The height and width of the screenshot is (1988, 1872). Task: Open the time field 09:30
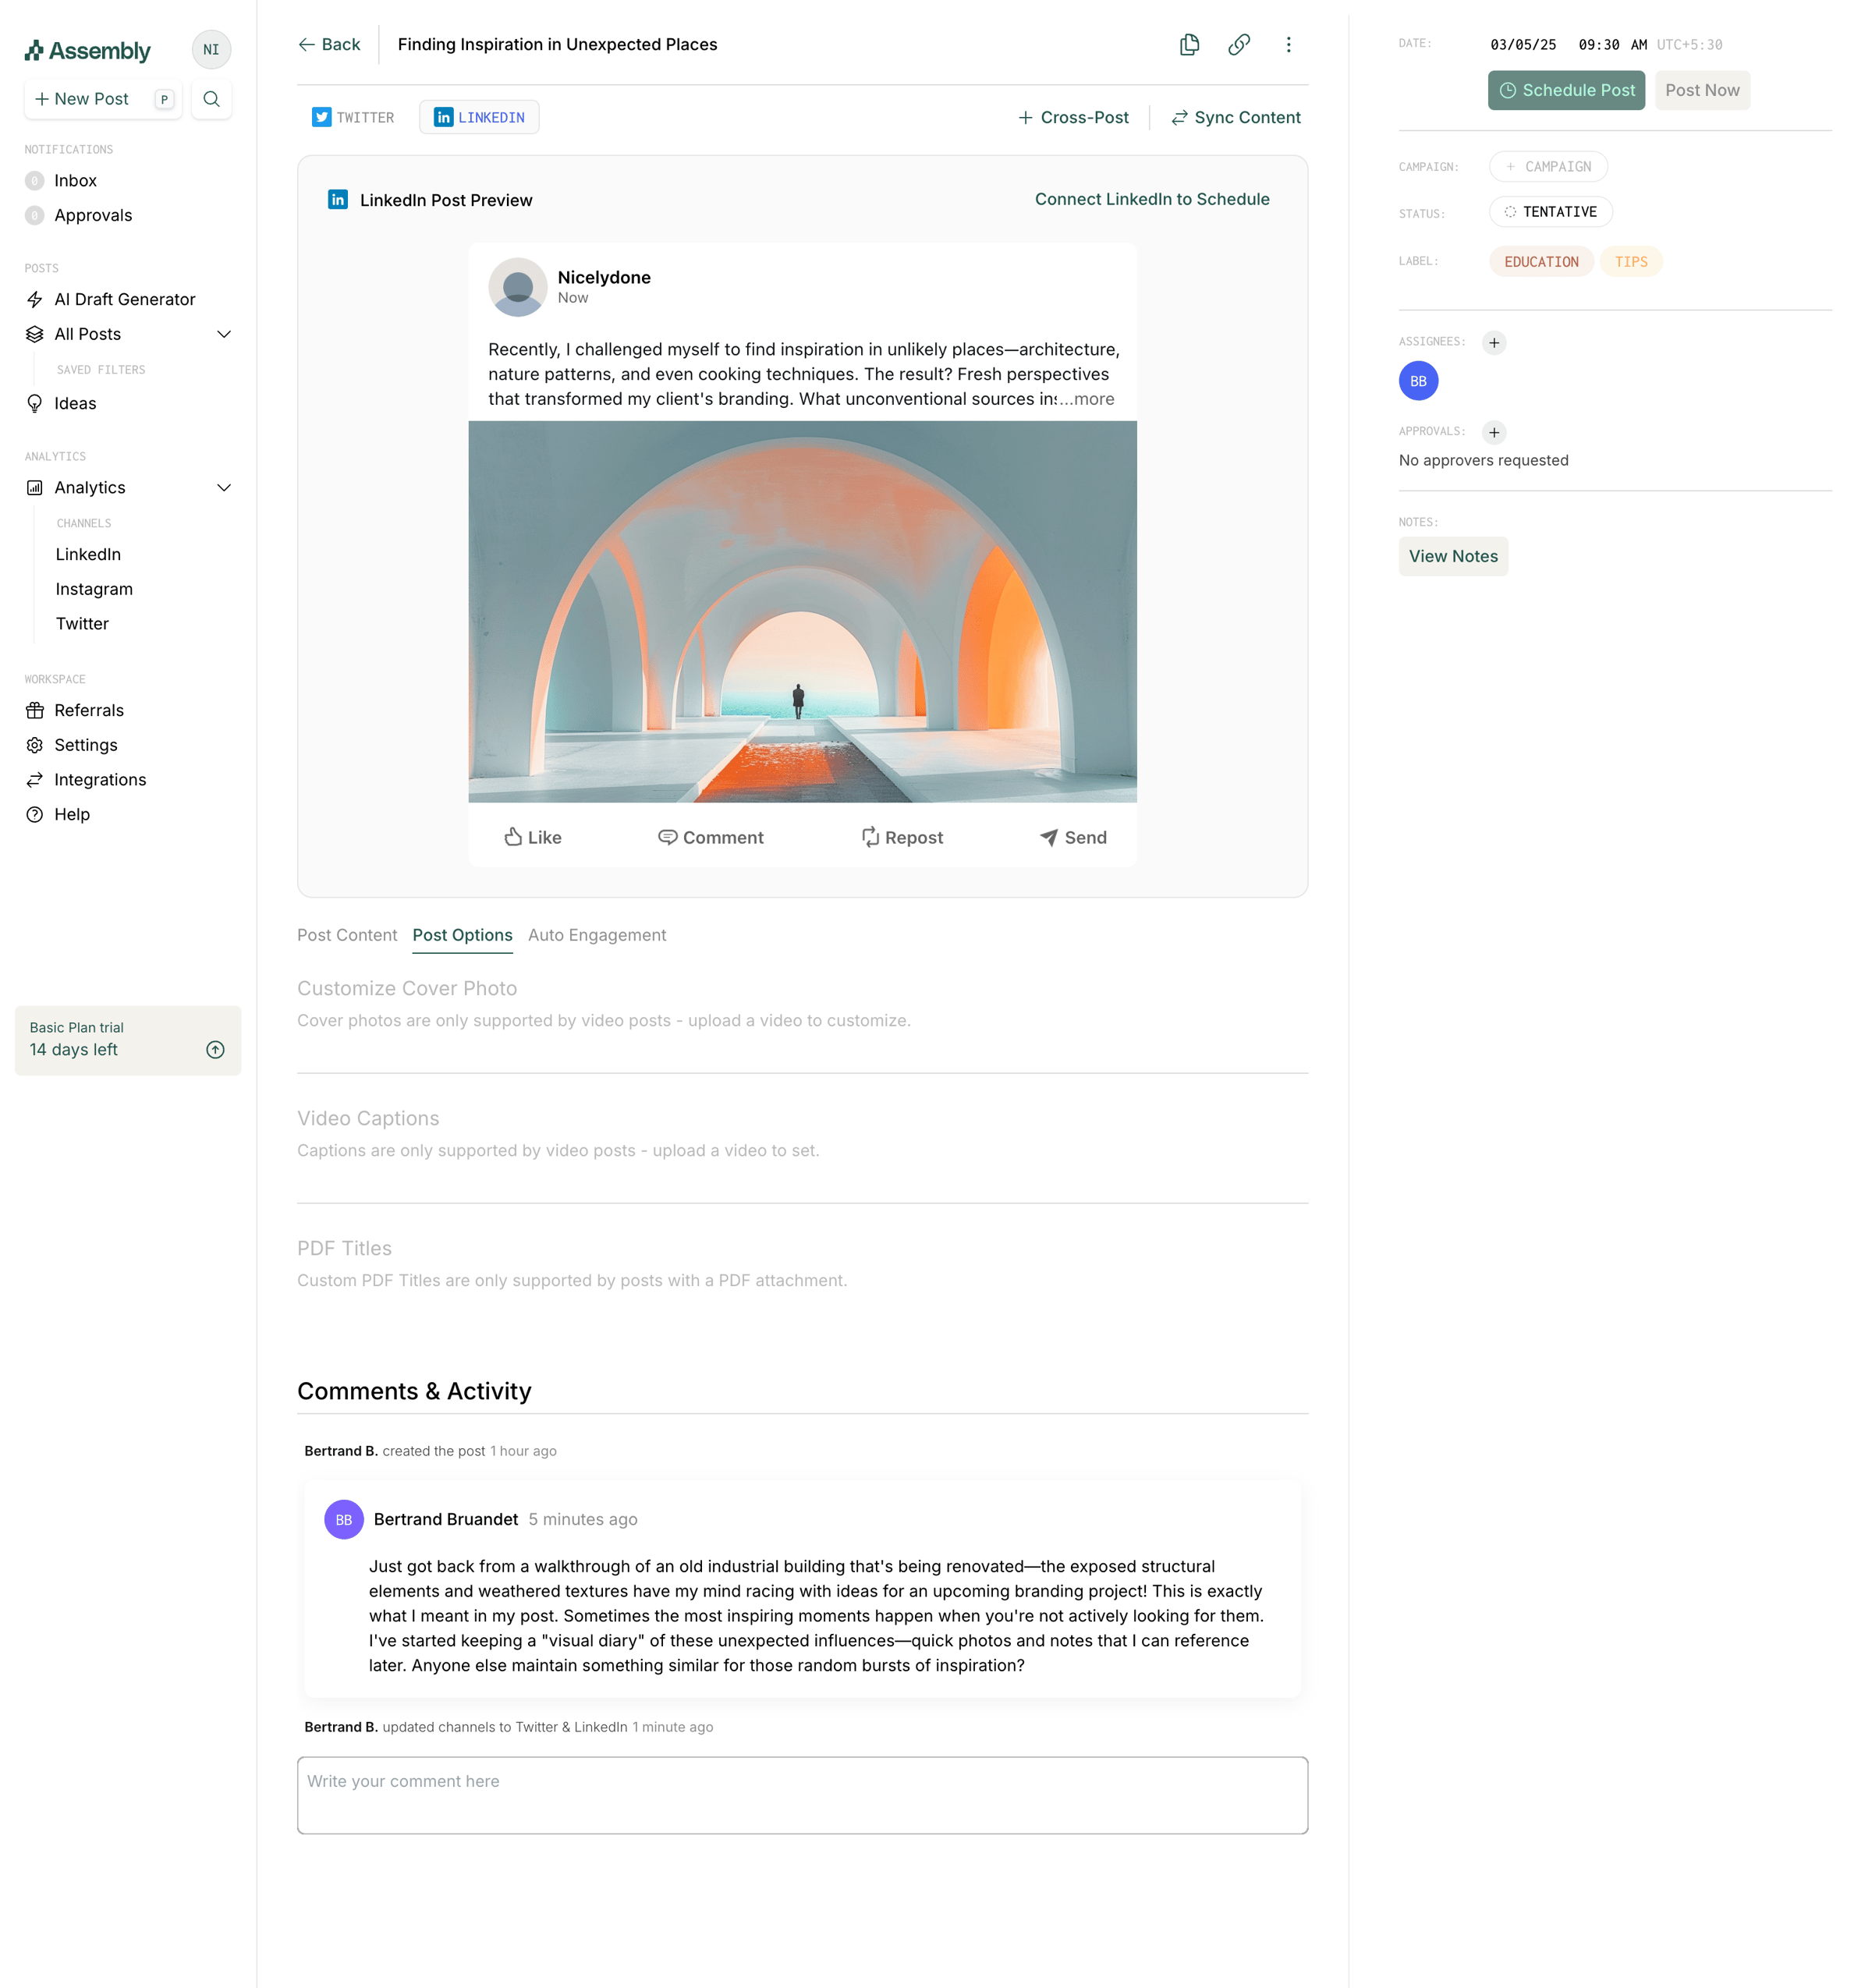click(x=1598, y=45)
